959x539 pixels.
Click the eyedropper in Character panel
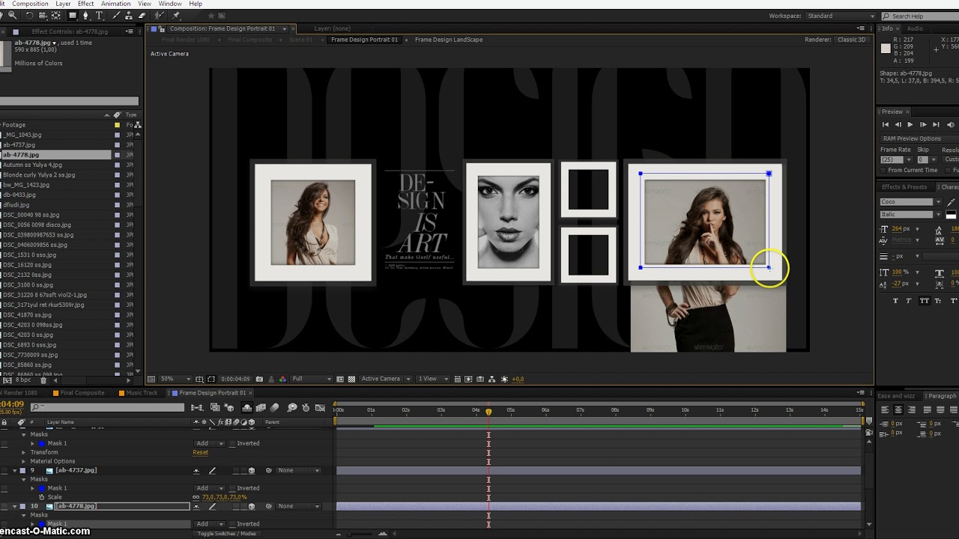[x=951, y=202]
